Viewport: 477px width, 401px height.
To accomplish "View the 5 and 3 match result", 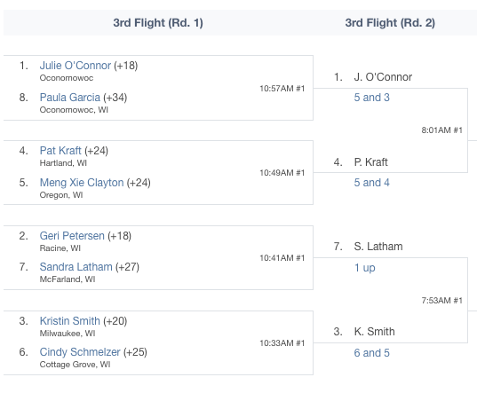I will click(x=372, y=98).
